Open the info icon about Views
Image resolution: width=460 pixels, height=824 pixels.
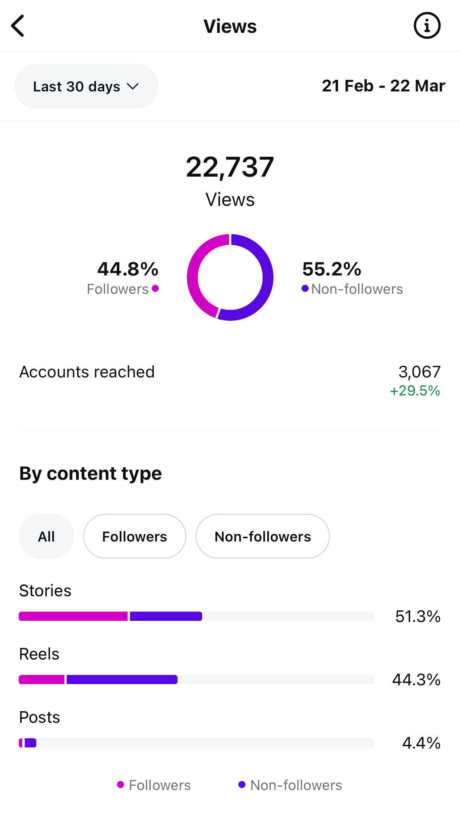(427, 26)
